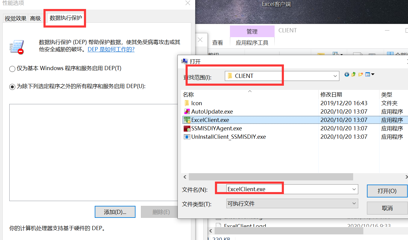Select SSMISDIYAgent.exe in the list

click(x=216, y=128)
